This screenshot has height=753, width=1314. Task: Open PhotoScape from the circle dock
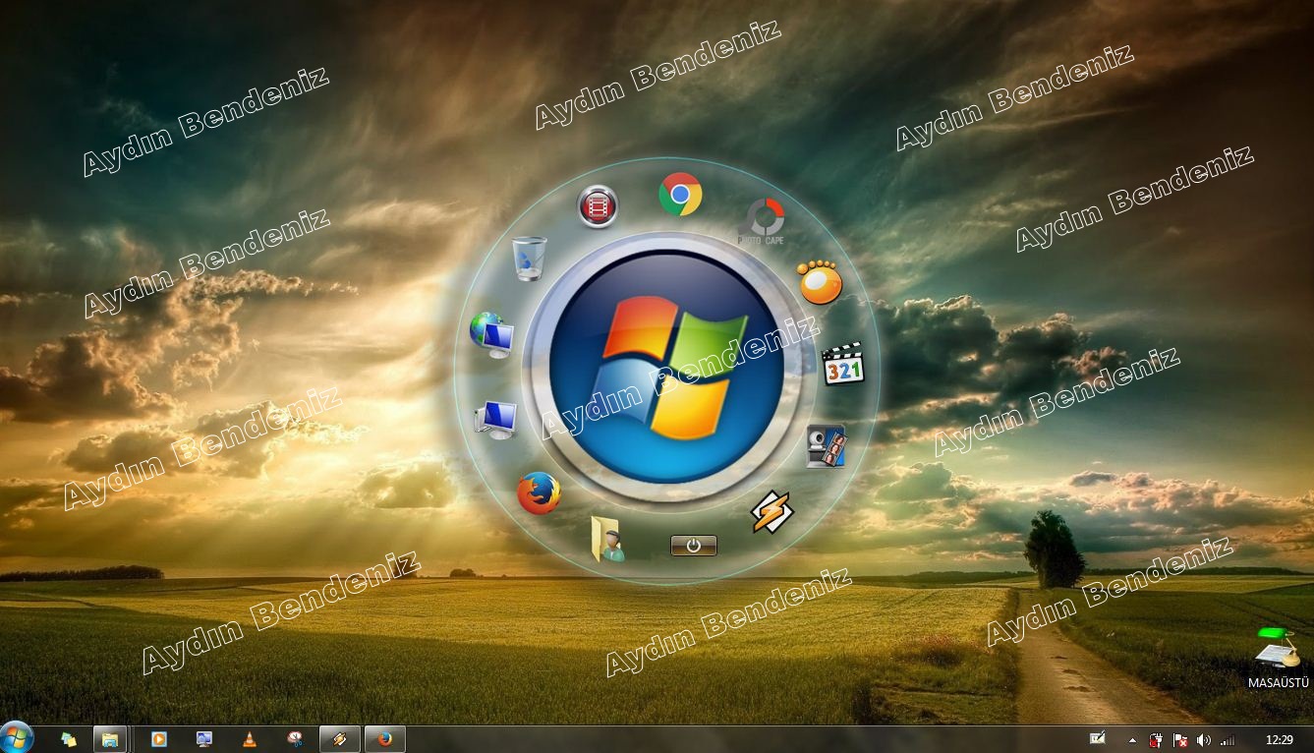(762, 221)
